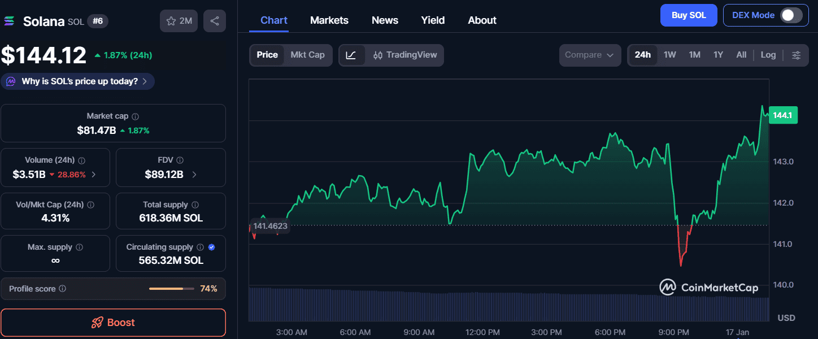Select the 1W time range
Image resolution: width=818 pixels, height=339 pixels.
[669, 55]
